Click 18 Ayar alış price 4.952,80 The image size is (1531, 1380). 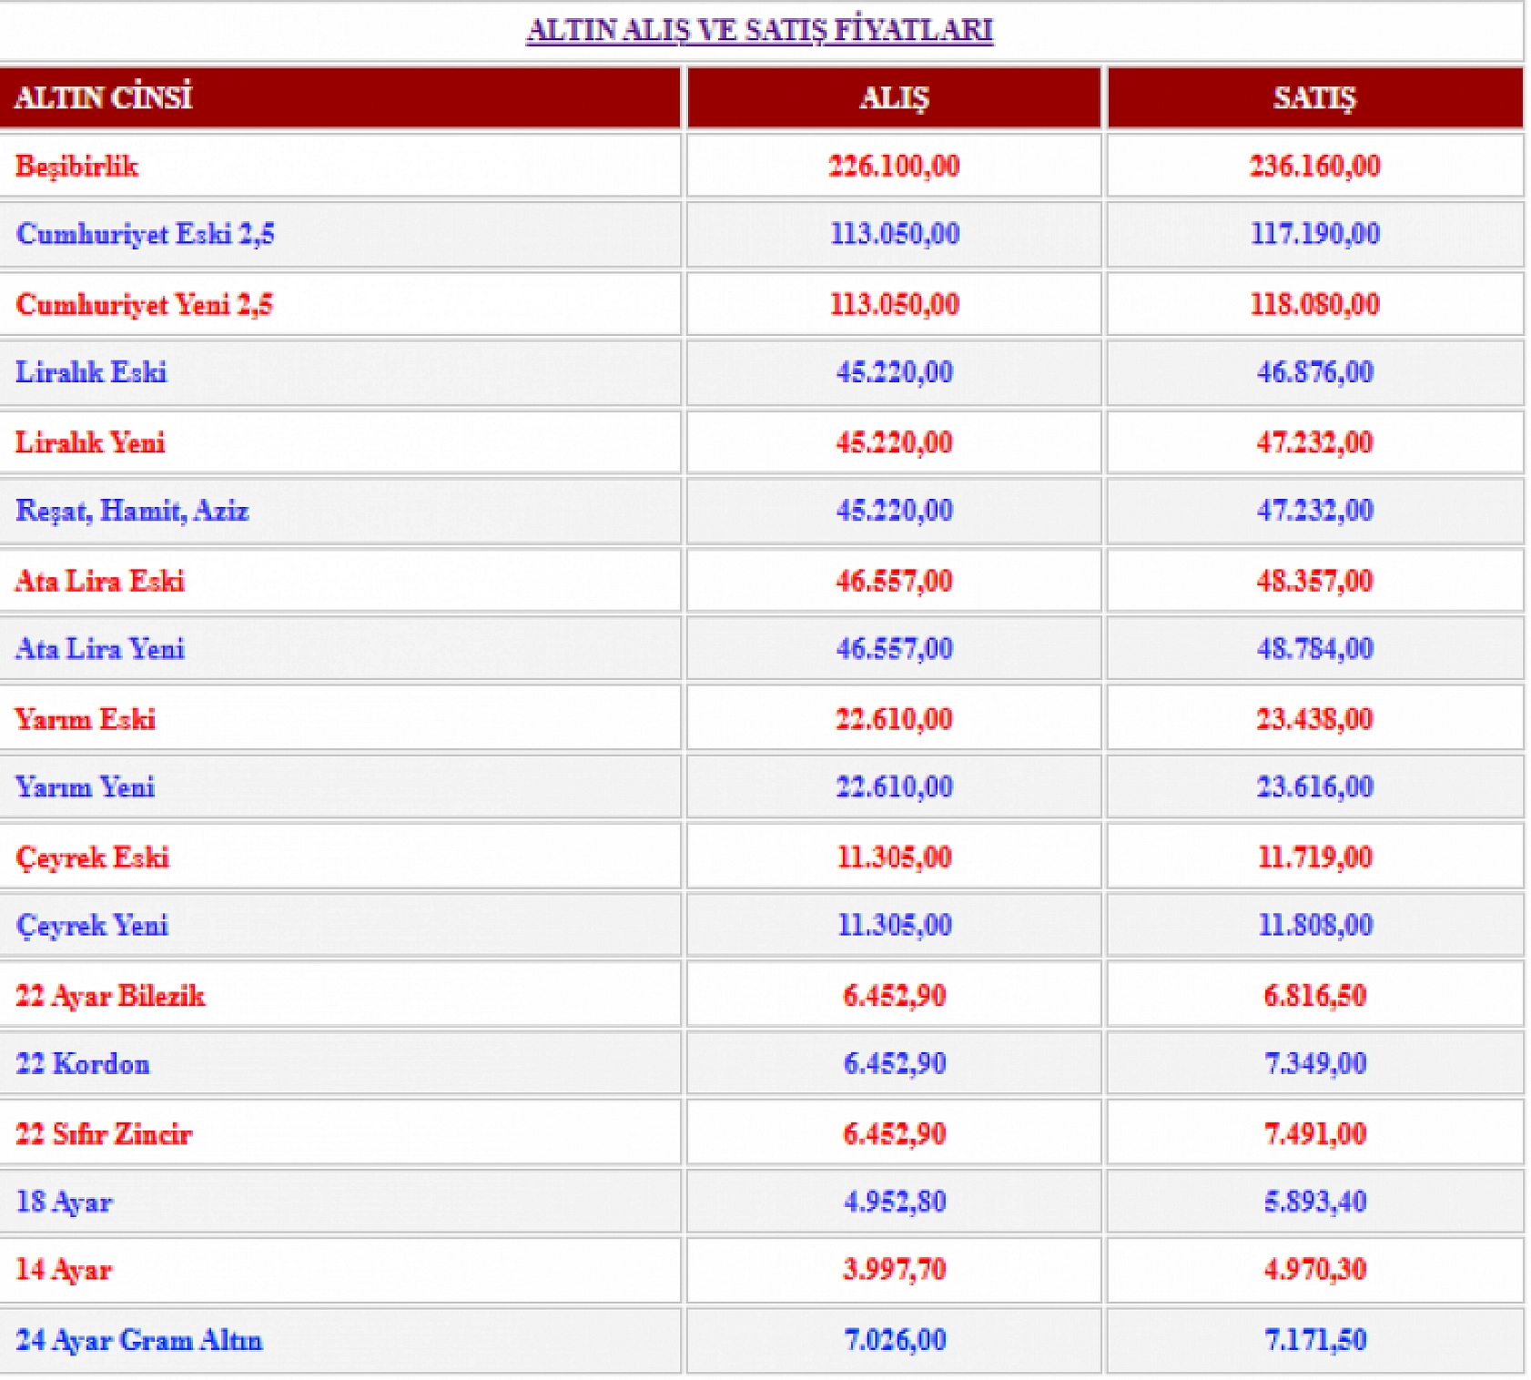click(x=894, y=1202)
